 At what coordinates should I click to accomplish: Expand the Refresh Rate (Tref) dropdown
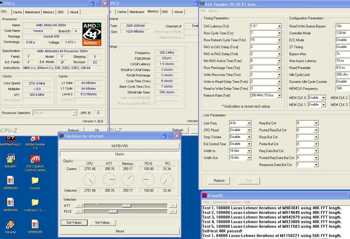click(279, 96)
